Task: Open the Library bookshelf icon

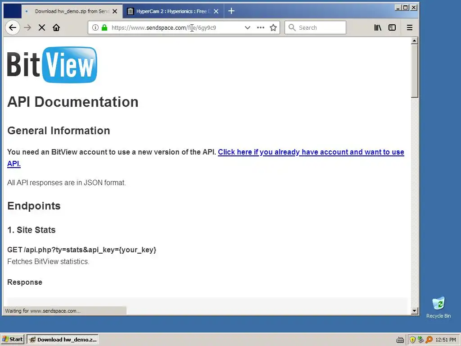Action: pos(378,27)
